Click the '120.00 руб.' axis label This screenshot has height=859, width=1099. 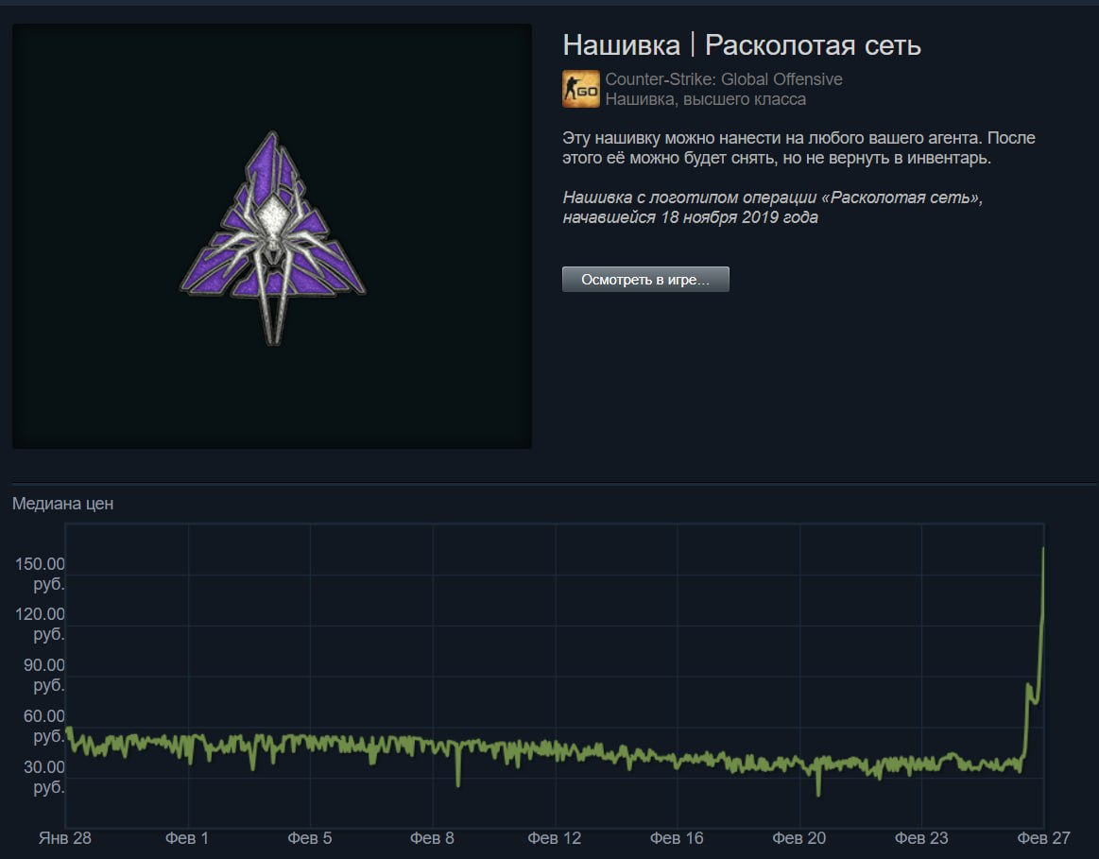(40, 625)
